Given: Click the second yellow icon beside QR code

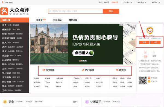Looking at the screenshot, I should coord(149,81).
